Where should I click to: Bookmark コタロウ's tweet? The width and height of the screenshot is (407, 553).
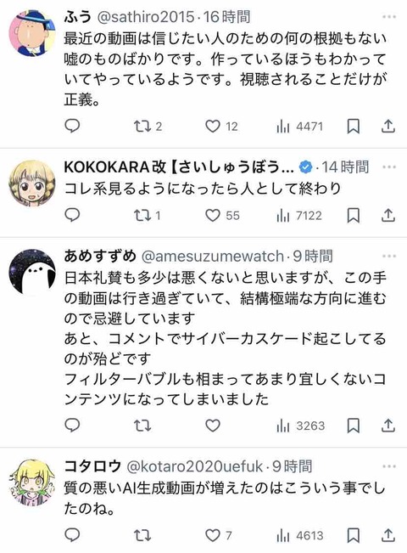pyautogui.click(x=353, y=535)
